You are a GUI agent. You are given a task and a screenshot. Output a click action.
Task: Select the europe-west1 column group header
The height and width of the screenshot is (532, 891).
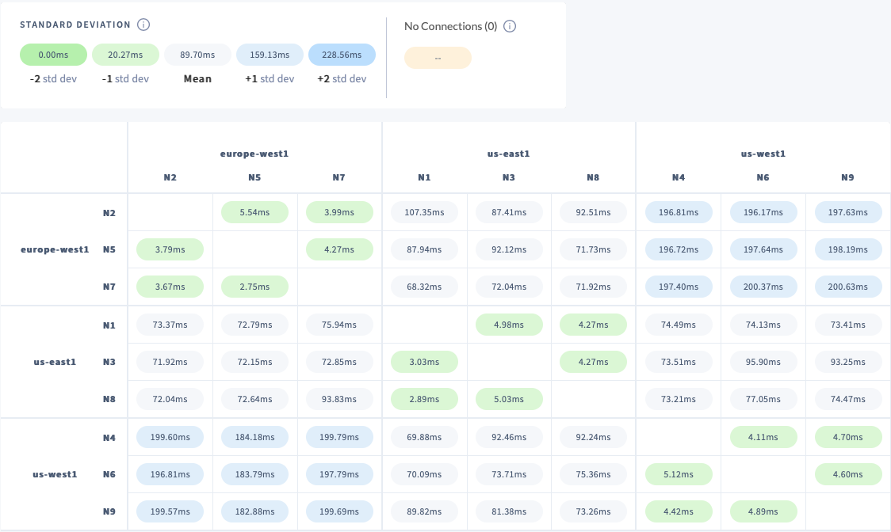click(x=254, y=154)
